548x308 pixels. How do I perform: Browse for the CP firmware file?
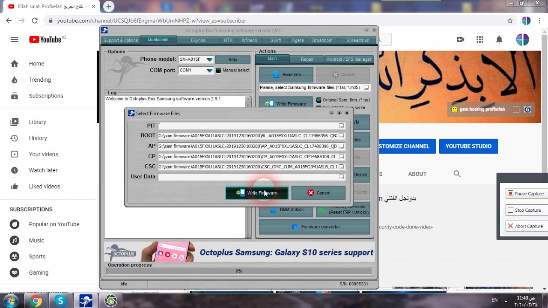(x=341, y=157)
